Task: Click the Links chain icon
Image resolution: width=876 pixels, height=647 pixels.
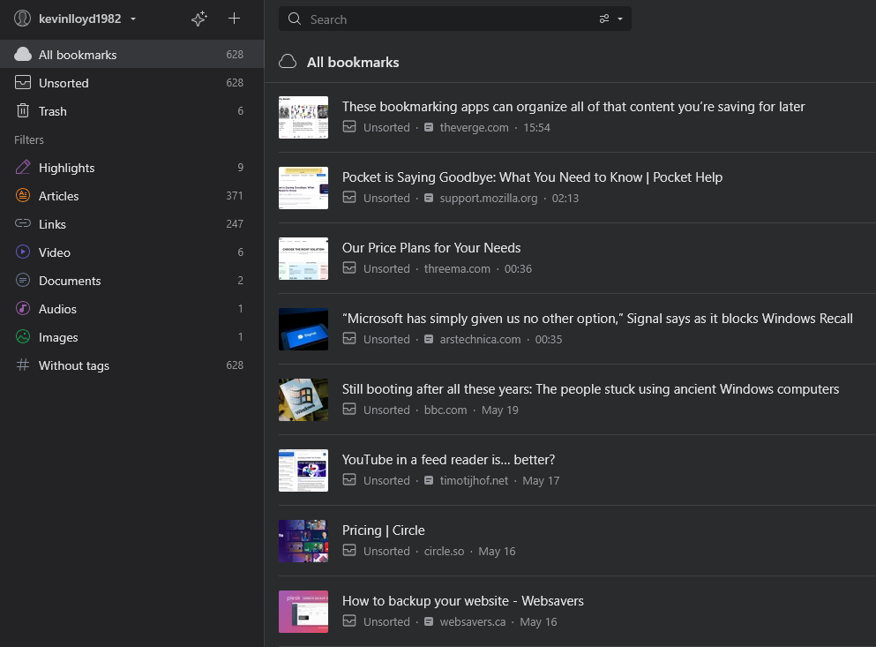Action: coord(23,223)
